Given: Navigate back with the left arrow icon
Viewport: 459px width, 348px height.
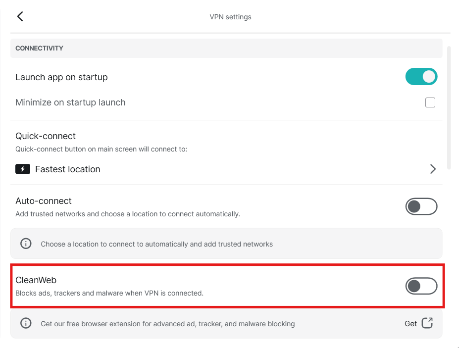Looking at the screenshot, I should [19, 16].
